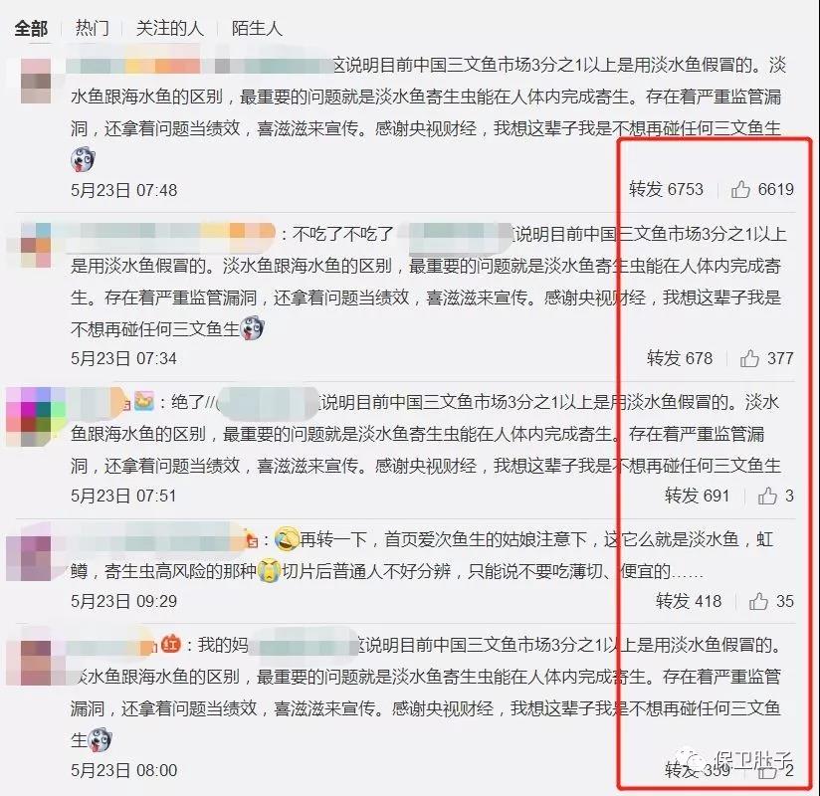
Task: Like the 07:51 comment with 3 likes
Action: coord(767,496)
